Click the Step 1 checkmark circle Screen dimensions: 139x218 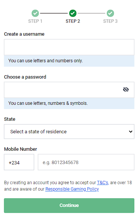[x=35, y=13]
